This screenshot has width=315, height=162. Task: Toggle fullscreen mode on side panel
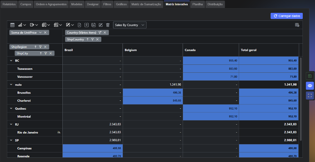(310, 96)
